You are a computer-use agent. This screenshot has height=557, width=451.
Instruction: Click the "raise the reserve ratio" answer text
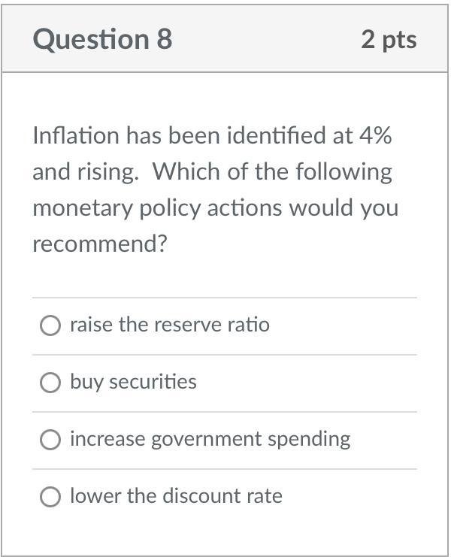170,325
